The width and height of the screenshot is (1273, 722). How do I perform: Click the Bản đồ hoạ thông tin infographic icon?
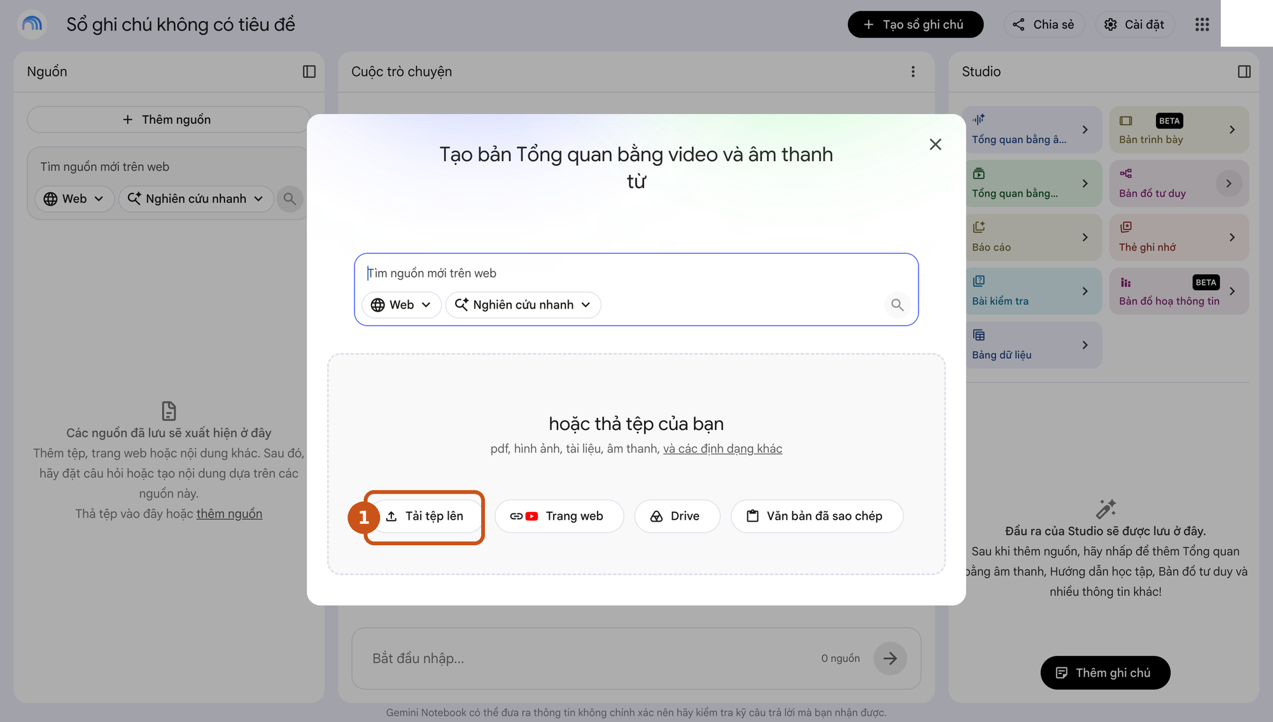[1126, 282]
